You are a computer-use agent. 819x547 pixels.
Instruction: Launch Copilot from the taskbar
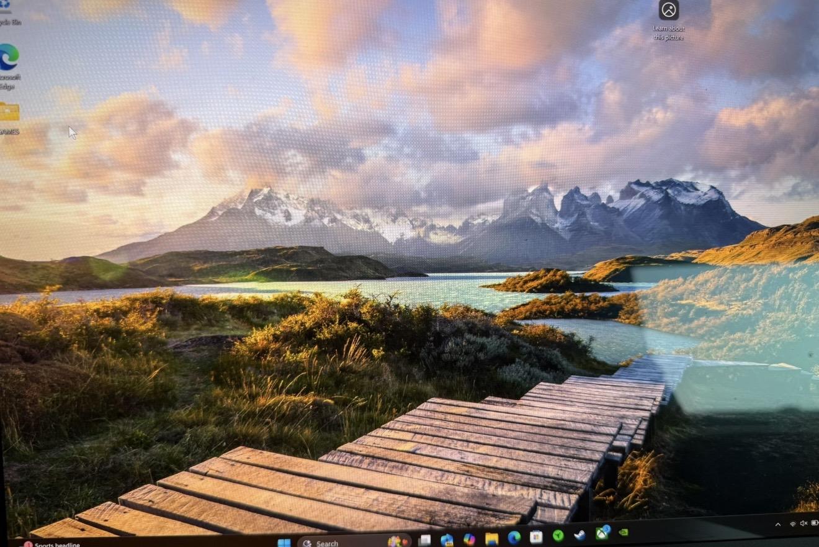(x=469, y=539)
